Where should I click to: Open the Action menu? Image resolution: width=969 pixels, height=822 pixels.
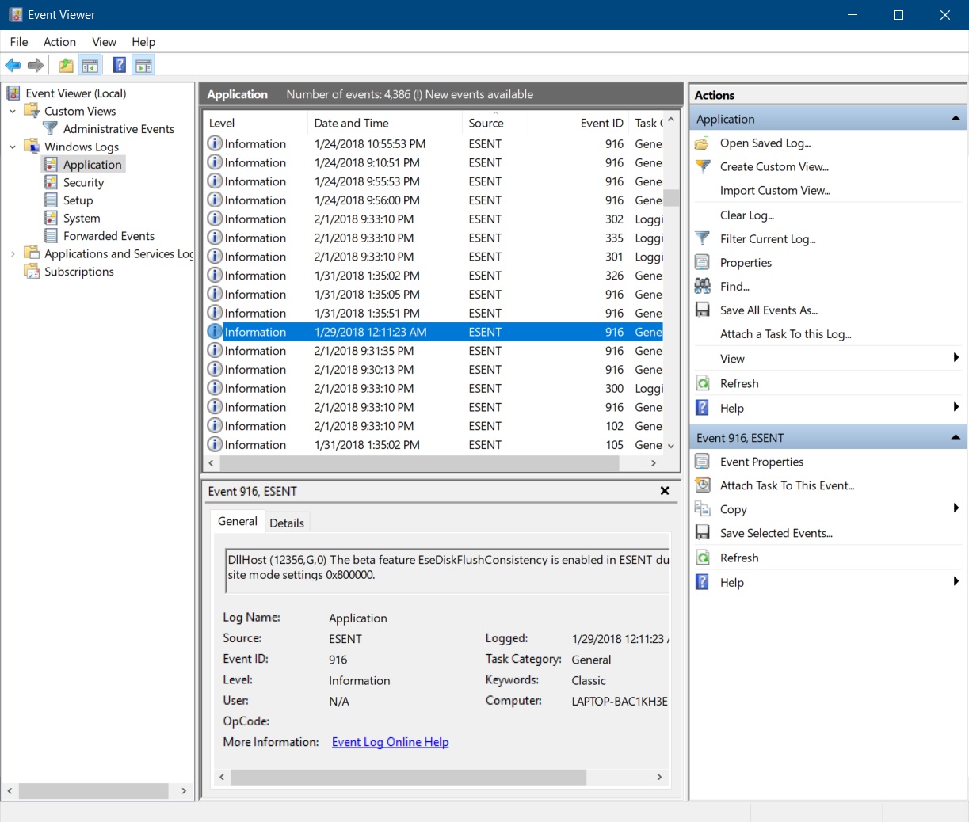(59, 42)
